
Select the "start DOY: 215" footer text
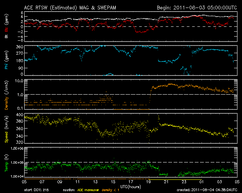click(x=36, y=190)
